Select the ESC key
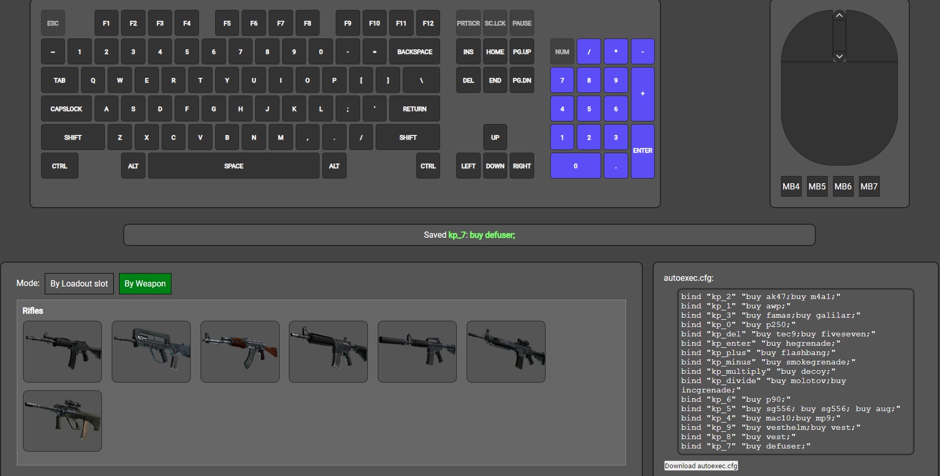Image resolution: width=940 pixels, height=476 pixels. click(53, 23)
